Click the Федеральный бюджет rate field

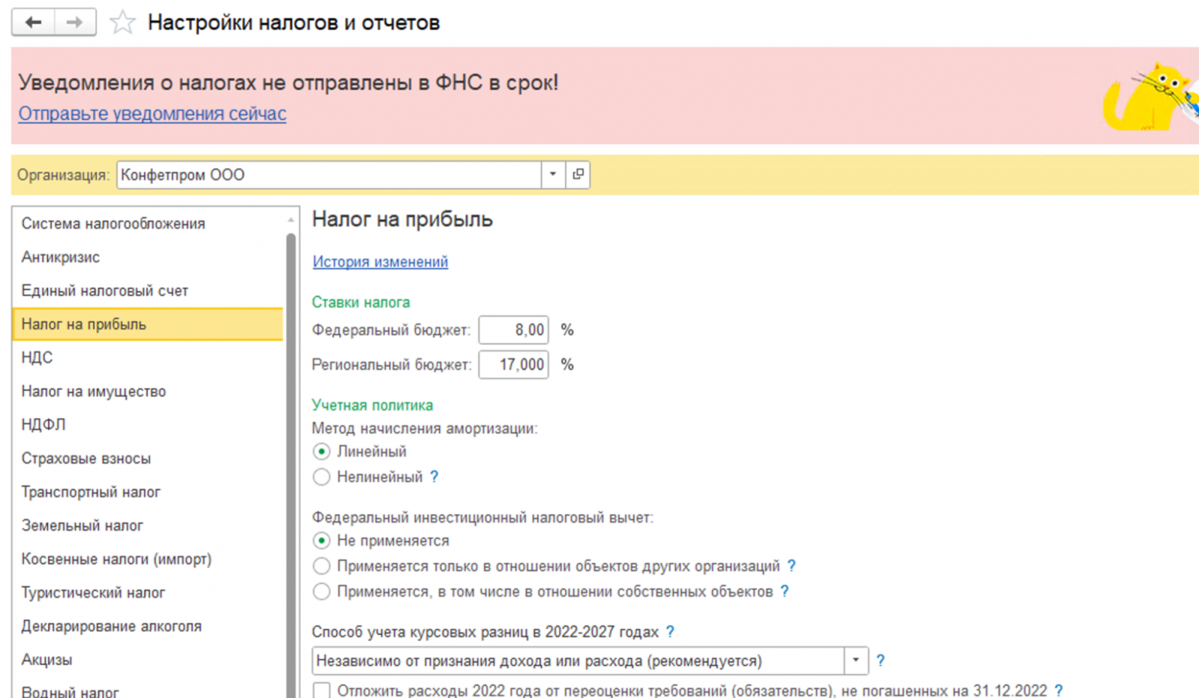(x=513, y=330)
